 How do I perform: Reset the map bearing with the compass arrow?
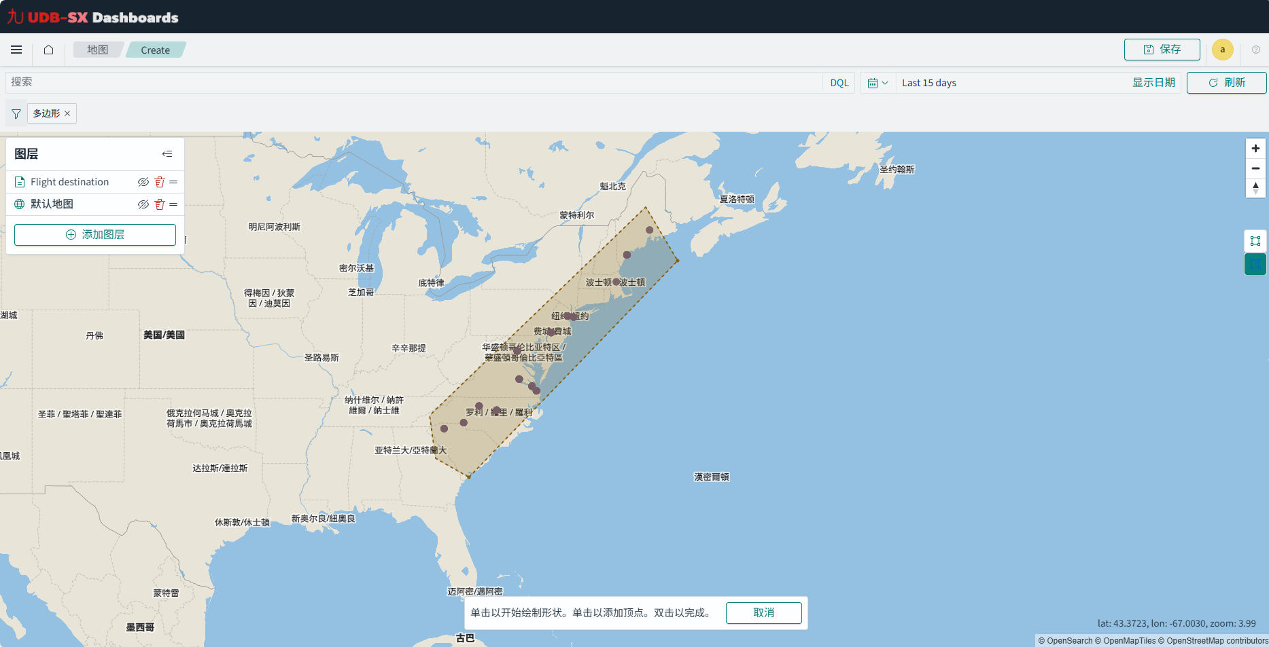tap(1255, 187)
